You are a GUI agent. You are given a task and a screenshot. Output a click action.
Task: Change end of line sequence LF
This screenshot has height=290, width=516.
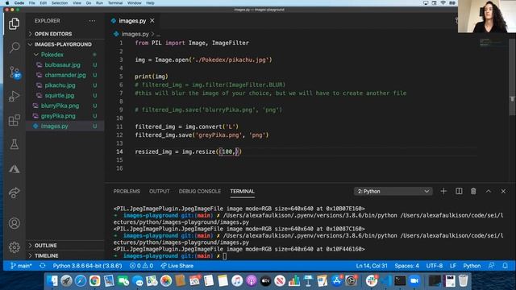[453, 266]
